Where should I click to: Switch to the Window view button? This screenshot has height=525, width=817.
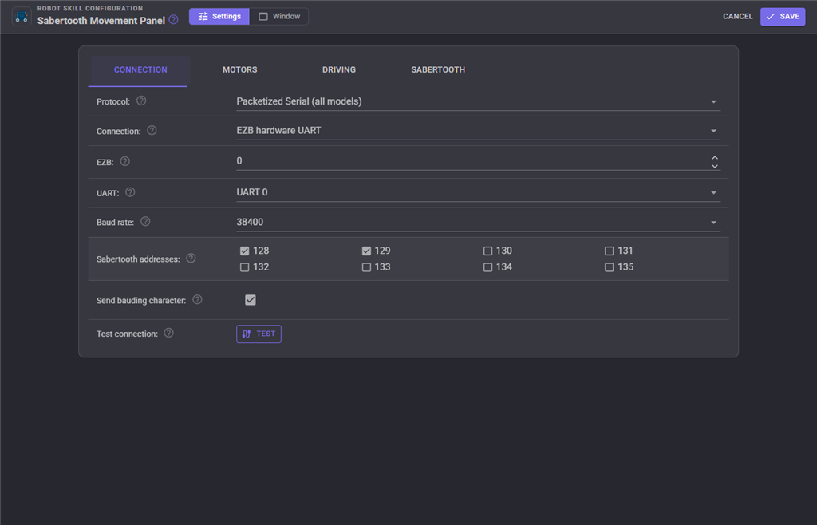tap(279, 16)
